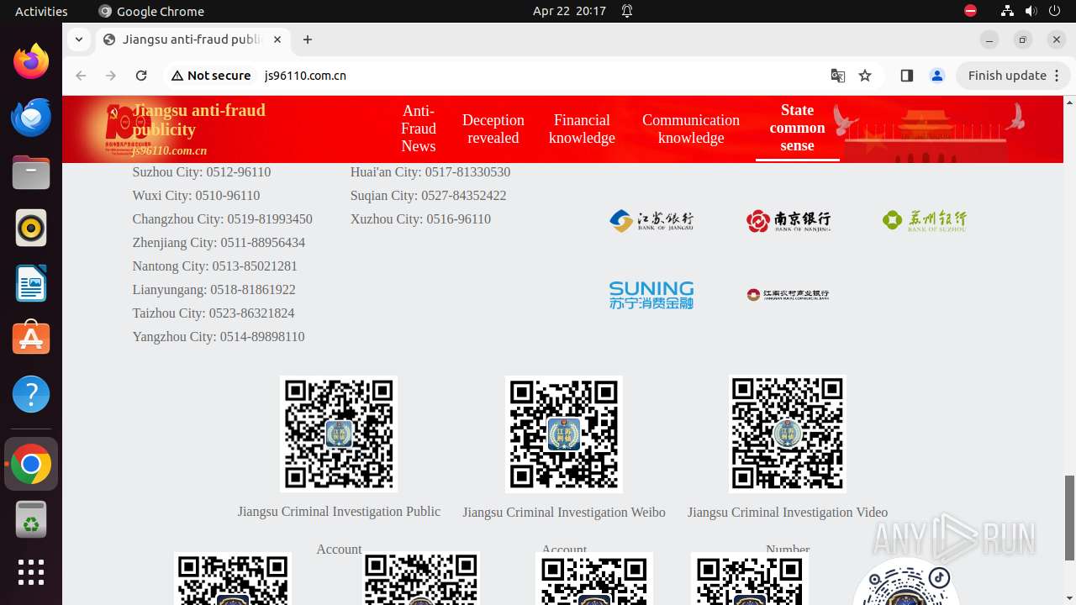This screenshot has height=605, width=1076.
Task: Click Huai'an City: 0517-81330530 text
Action: (x=430, y=172)
